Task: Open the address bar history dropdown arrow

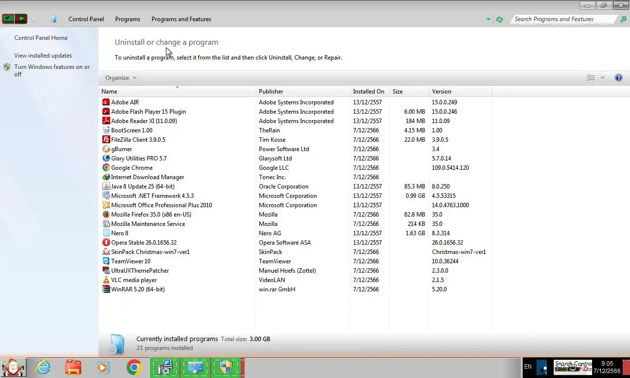Action: [x=488, y=20]
